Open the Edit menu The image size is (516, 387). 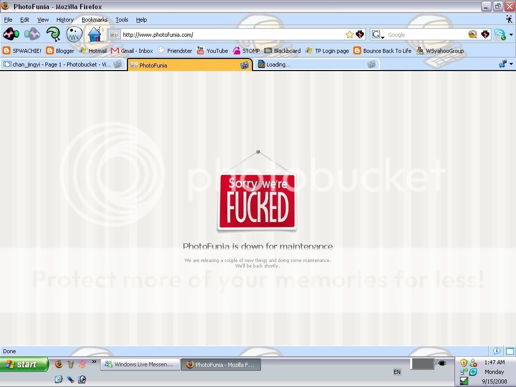click(25, 20)
